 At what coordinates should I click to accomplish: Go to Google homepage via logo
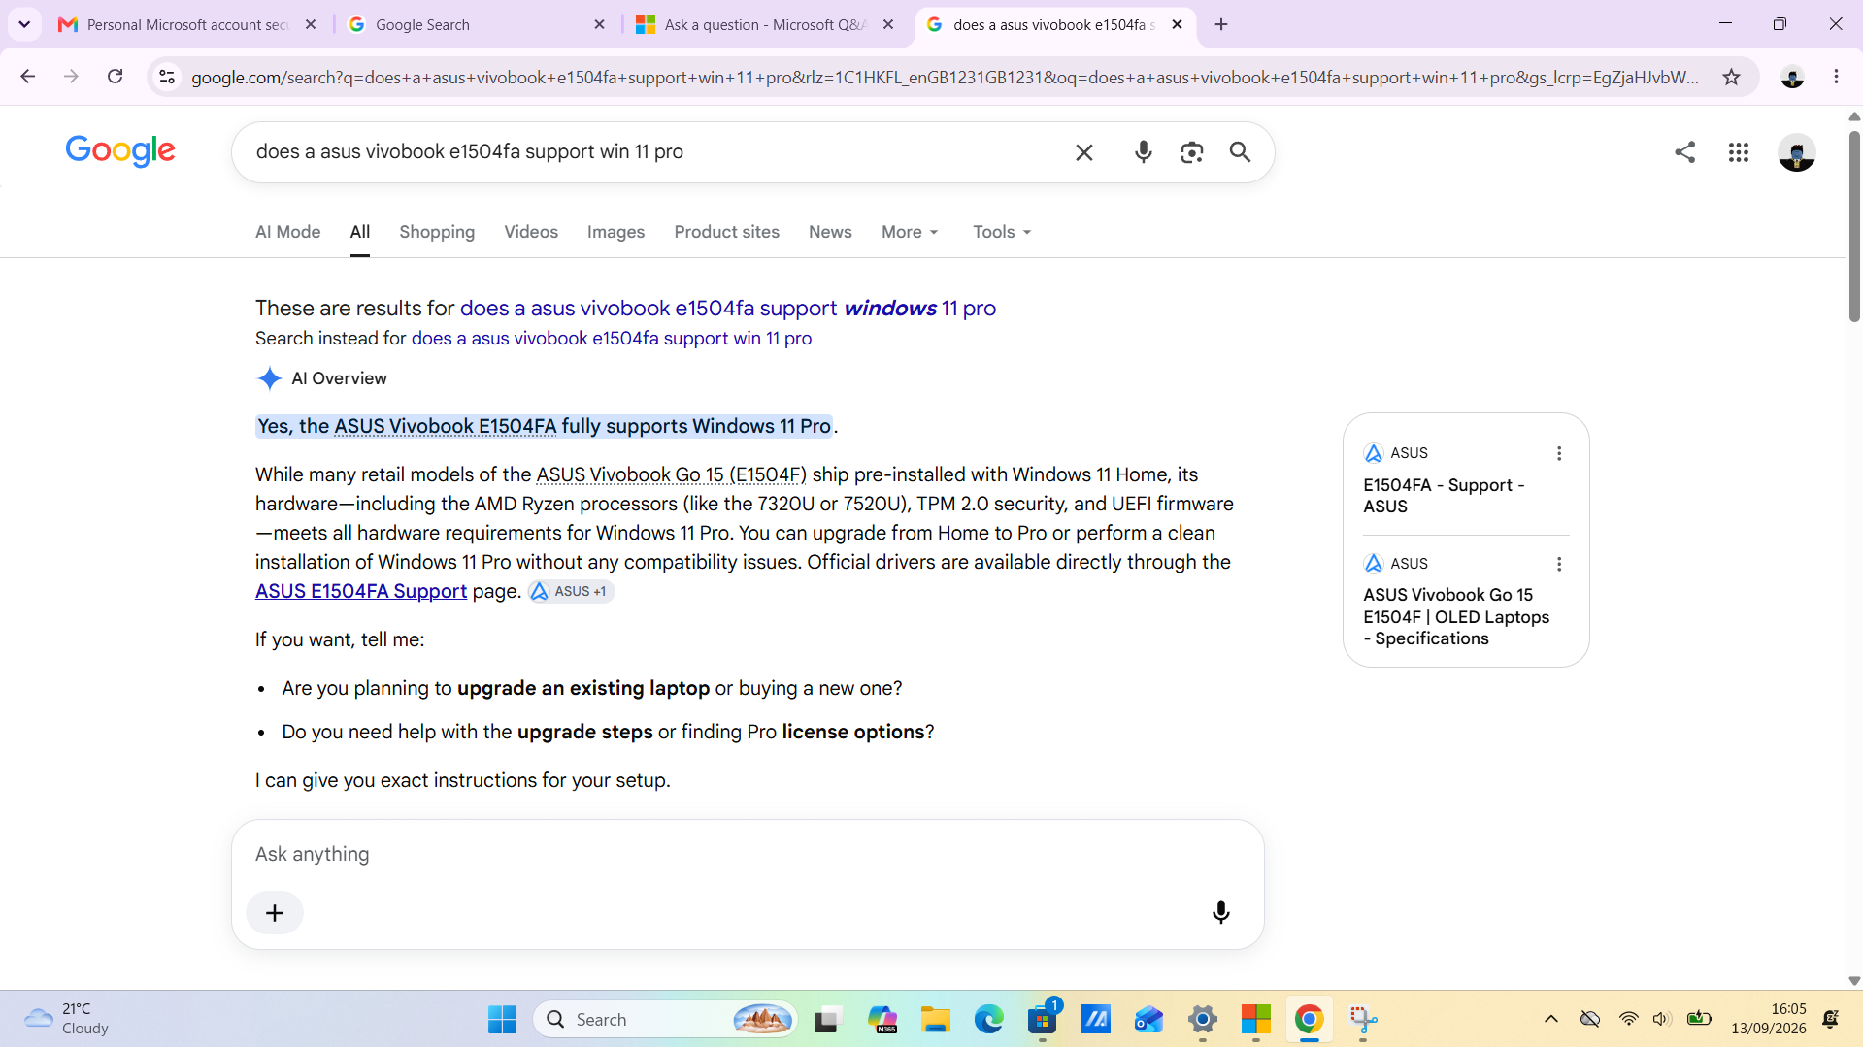pos(120,150)
